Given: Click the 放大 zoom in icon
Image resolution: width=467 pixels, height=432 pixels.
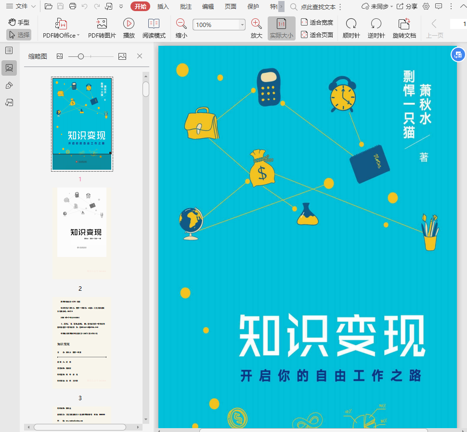Looking at the screenshot, I should 256,28.
